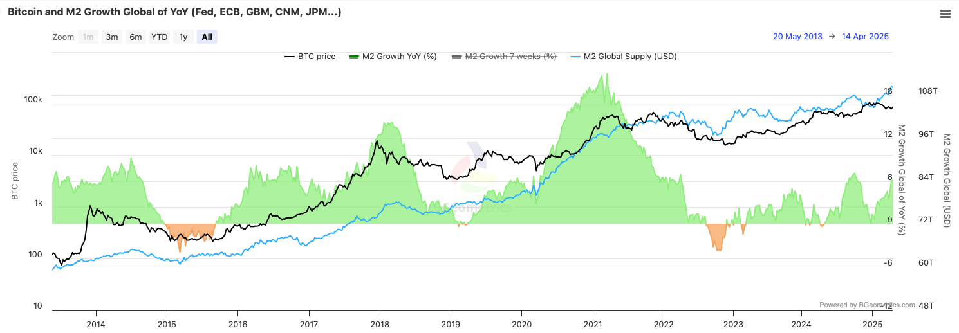Click the 1m zoom range button
959x333 pixels.
[x=88, y=37]
